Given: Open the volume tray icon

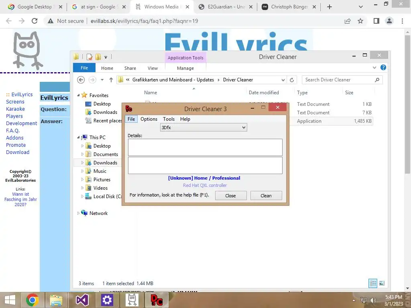Looking at the screenshot, I should pos(373,300).
